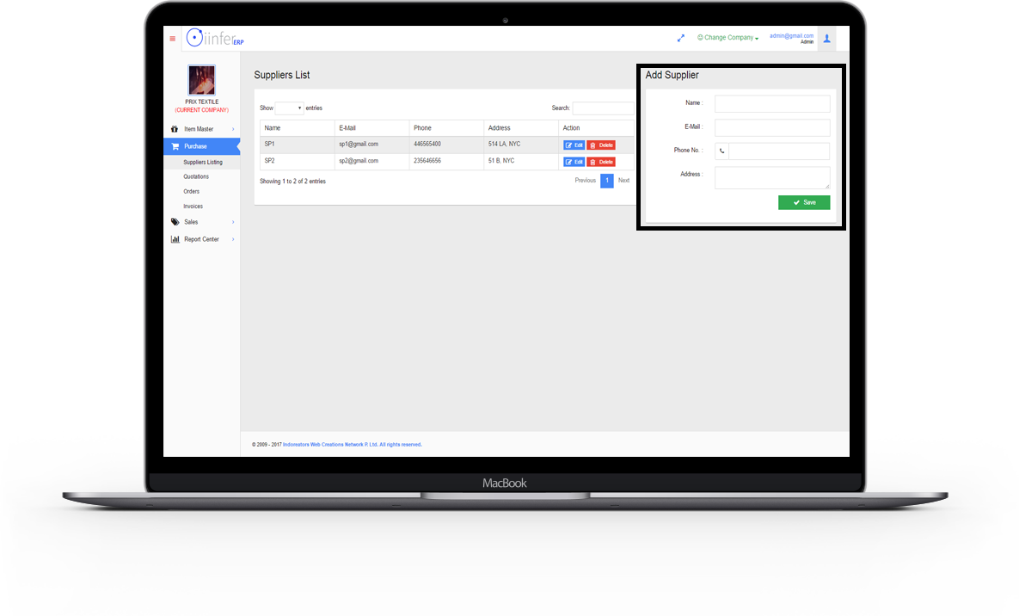Select address cell 51 B, NYC
Viewport: 1019px width, 616px height.
(521, 162)
